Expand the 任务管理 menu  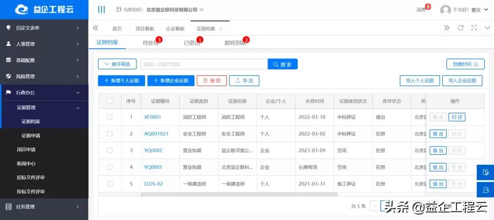(44, 206)
